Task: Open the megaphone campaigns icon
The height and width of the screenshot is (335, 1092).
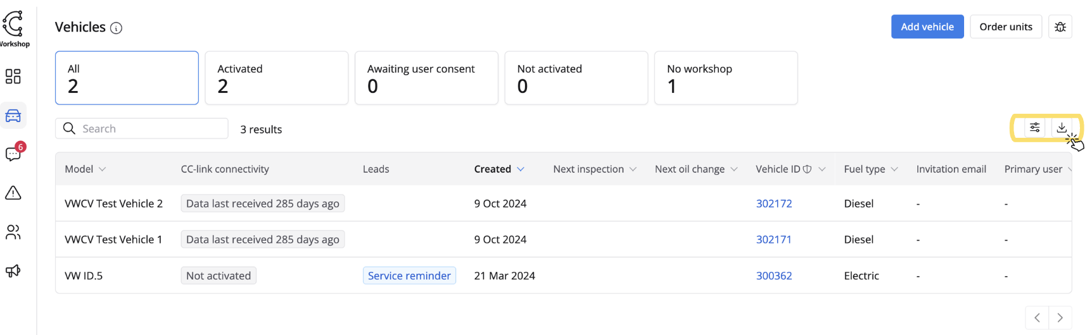Action: click(13, 271)
